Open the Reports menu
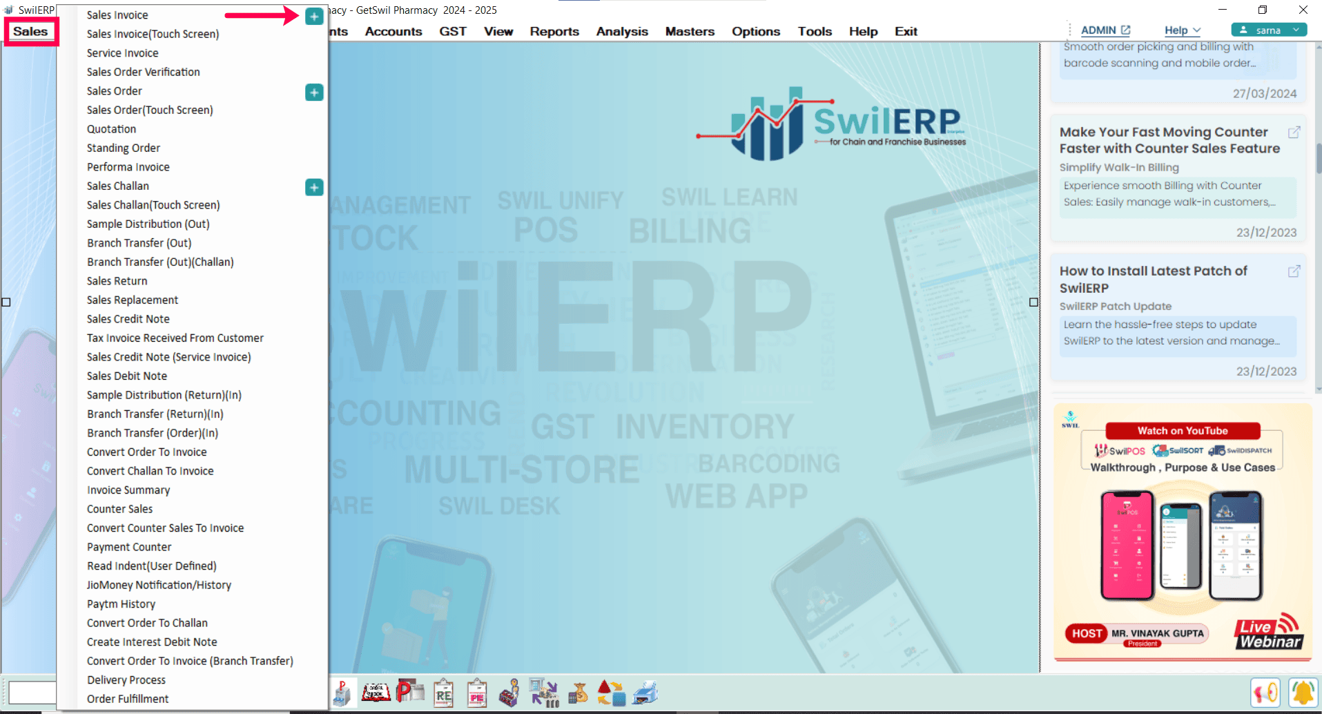1322x714 pixels. click(x=554, y=32)
